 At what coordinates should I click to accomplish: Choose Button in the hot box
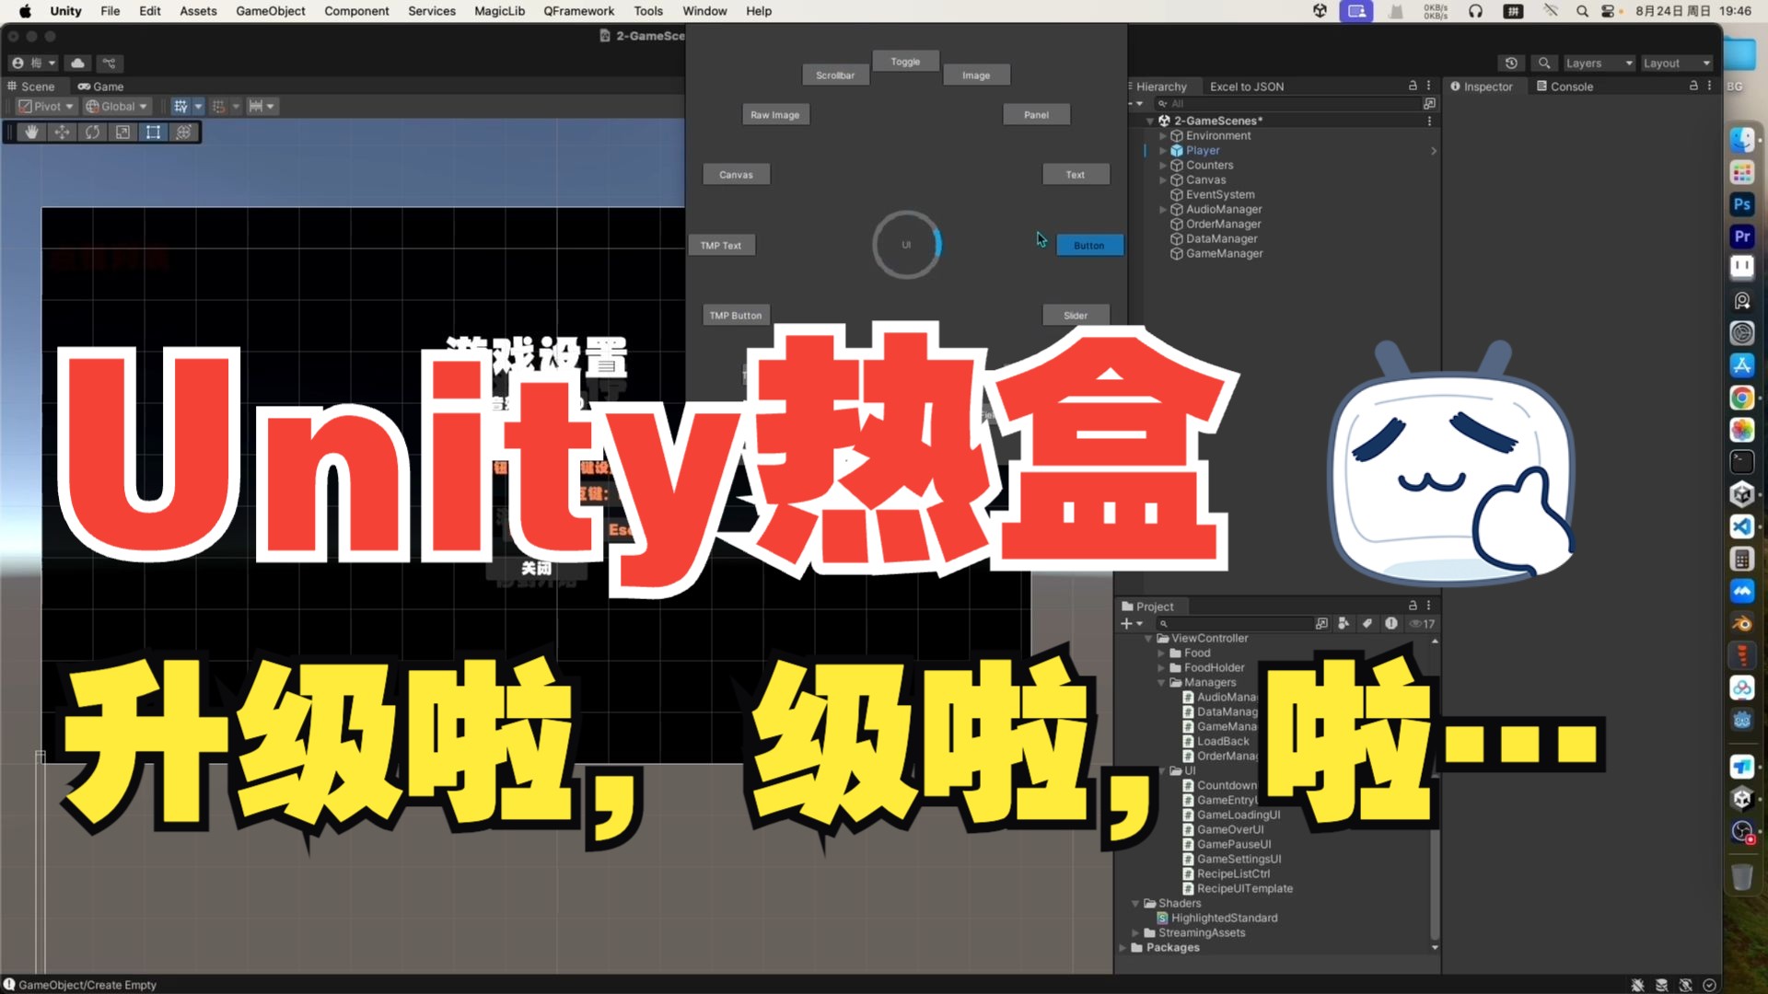coord(1088,246)
